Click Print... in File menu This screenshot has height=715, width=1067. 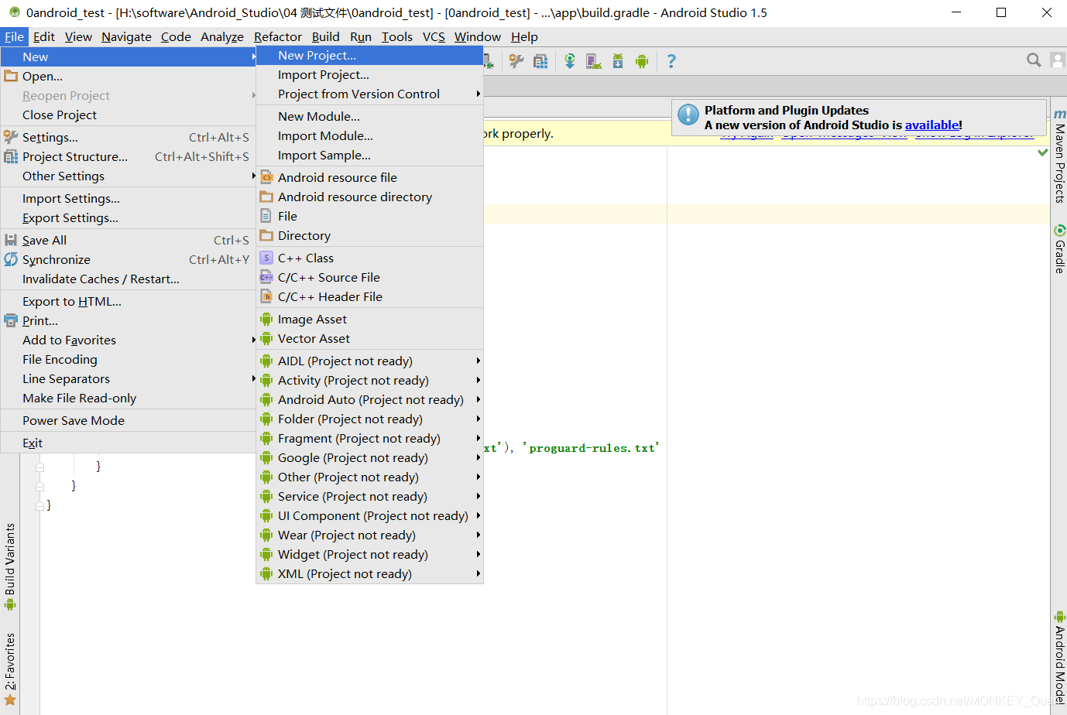[128, 320]
